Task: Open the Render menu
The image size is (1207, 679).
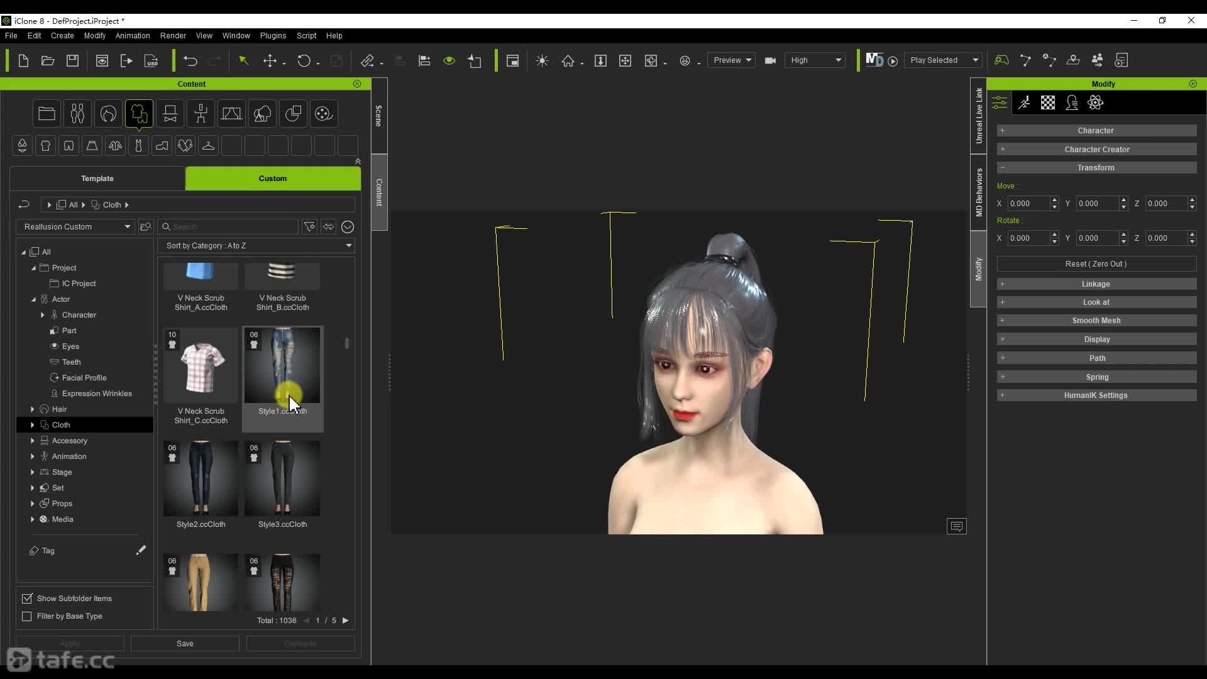Action: click(x=173, y=36)
